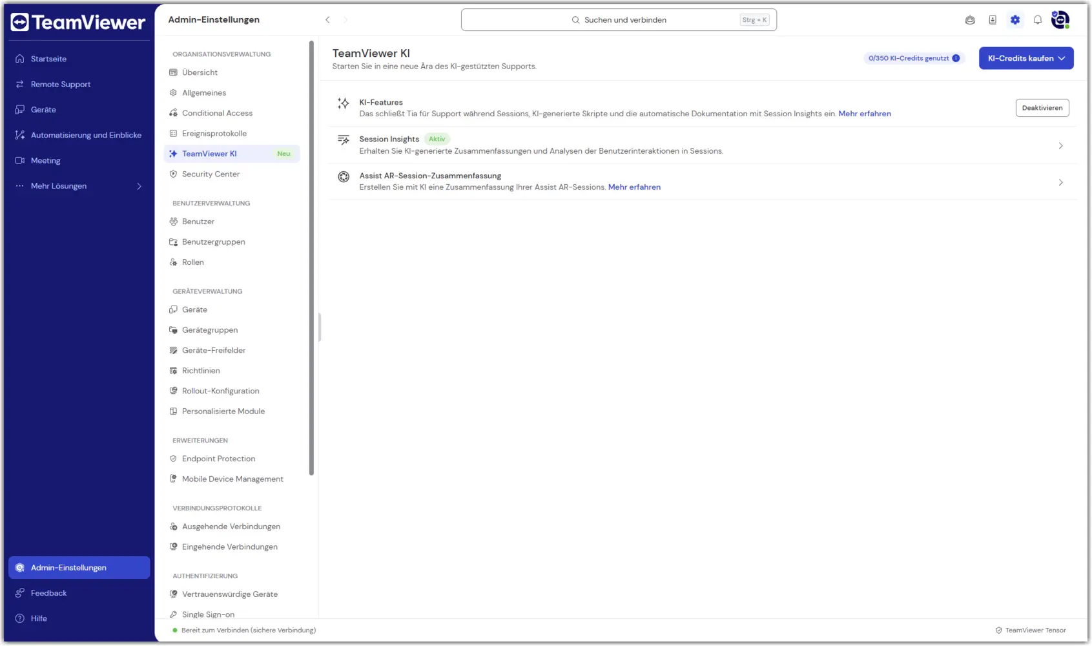Screen dimensions: 1092x646
Task: Open Ausgehende Verbindungen log
Action: tap(232, 526)
